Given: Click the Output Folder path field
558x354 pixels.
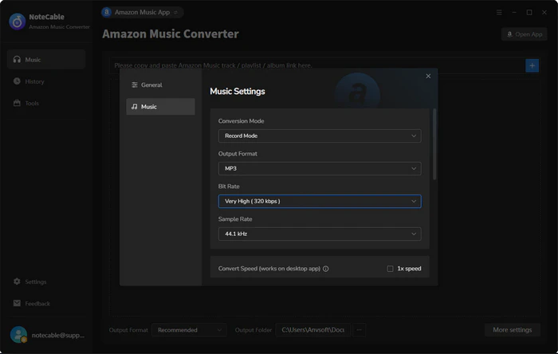Looking at the screenshot, I should (312, 330).
